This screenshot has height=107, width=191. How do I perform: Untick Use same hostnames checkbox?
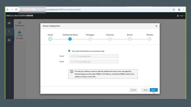(69, 51)
